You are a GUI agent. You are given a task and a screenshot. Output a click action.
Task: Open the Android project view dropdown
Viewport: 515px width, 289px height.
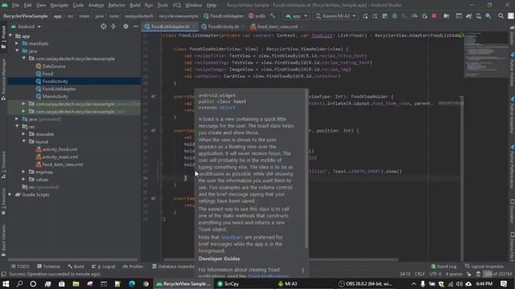pyautogui.click(x=26, y=26)
